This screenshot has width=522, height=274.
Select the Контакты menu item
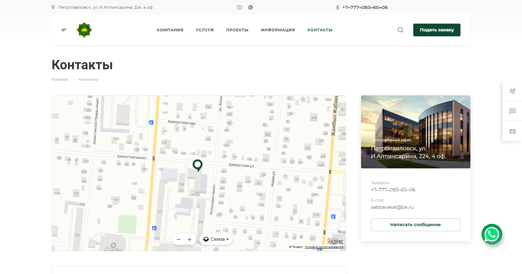[x=320, y=30]
